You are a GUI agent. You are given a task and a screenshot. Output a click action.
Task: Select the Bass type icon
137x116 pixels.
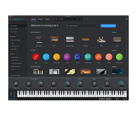click(x=36, y=57)
